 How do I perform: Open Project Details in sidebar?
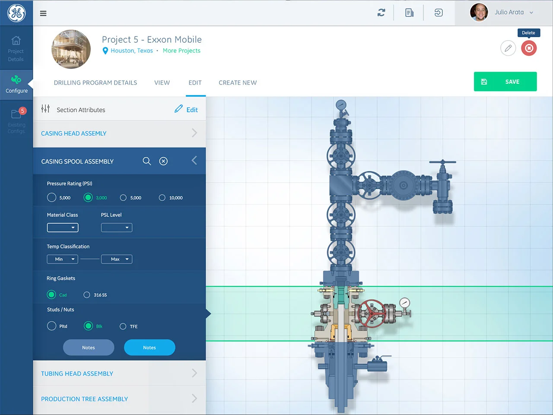point(16,48)
